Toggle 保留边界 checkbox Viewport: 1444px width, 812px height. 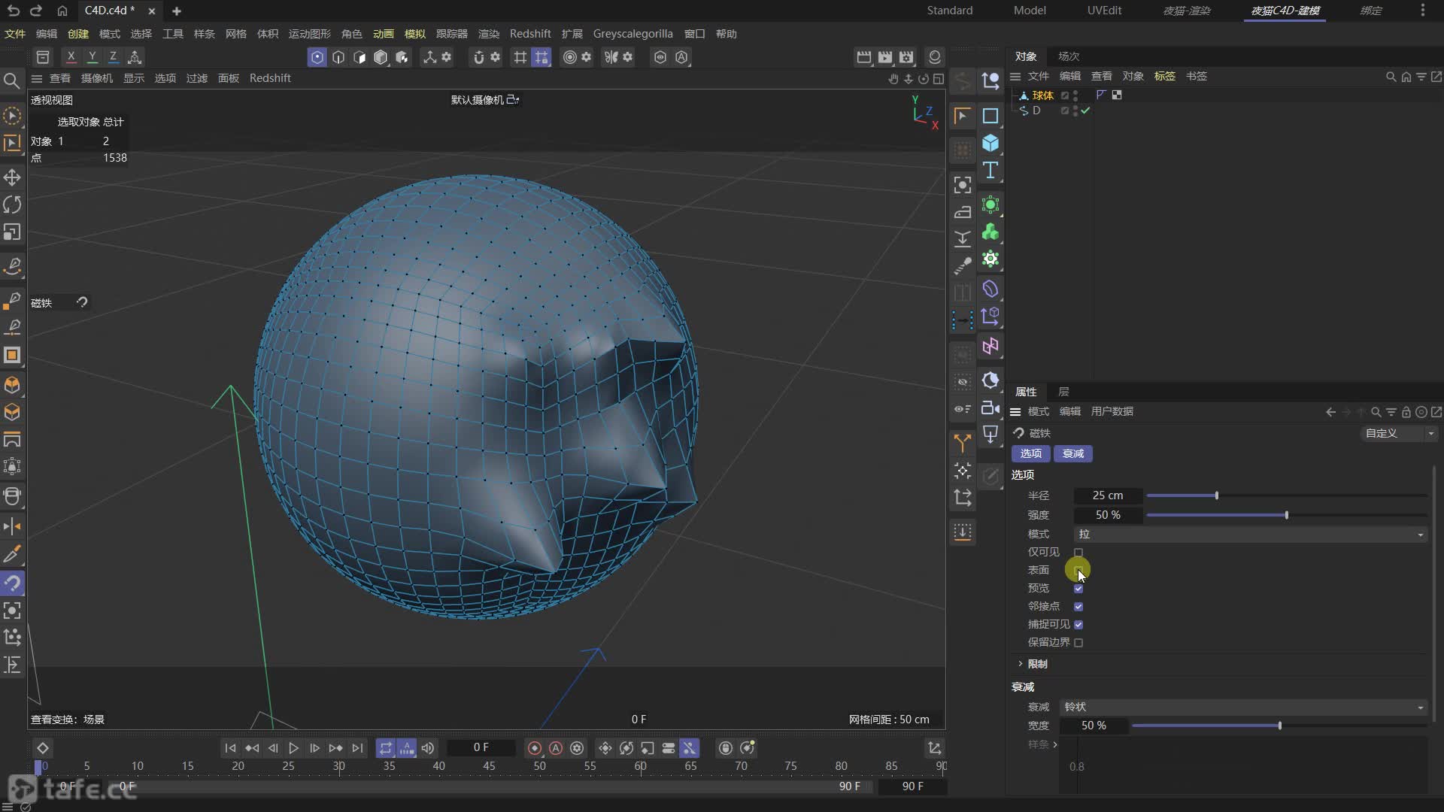click(1078, 642)
